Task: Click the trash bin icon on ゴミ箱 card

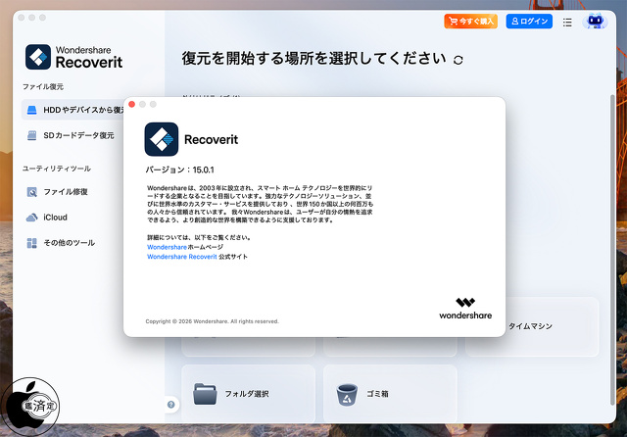Action: pyautogui.click(x=347, y=395)
